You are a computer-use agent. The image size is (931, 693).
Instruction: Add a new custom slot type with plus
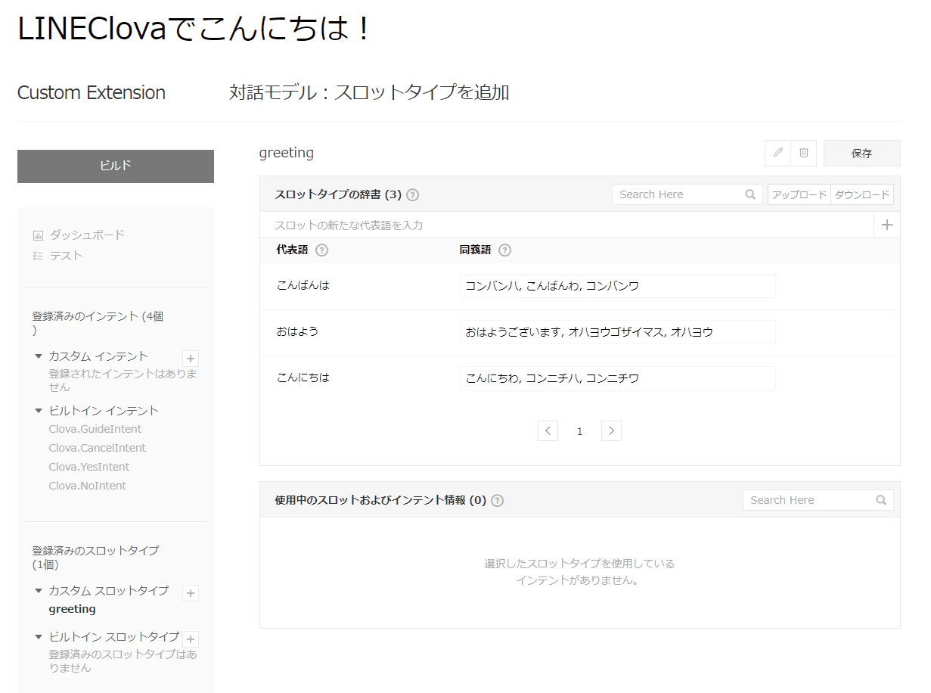pos(191,593)
